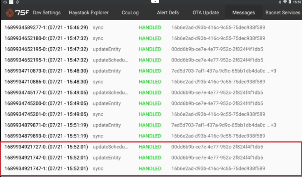Tap the white square notification icon at top left
Viewport: 302px width, 177px height.
click(11, 2)
